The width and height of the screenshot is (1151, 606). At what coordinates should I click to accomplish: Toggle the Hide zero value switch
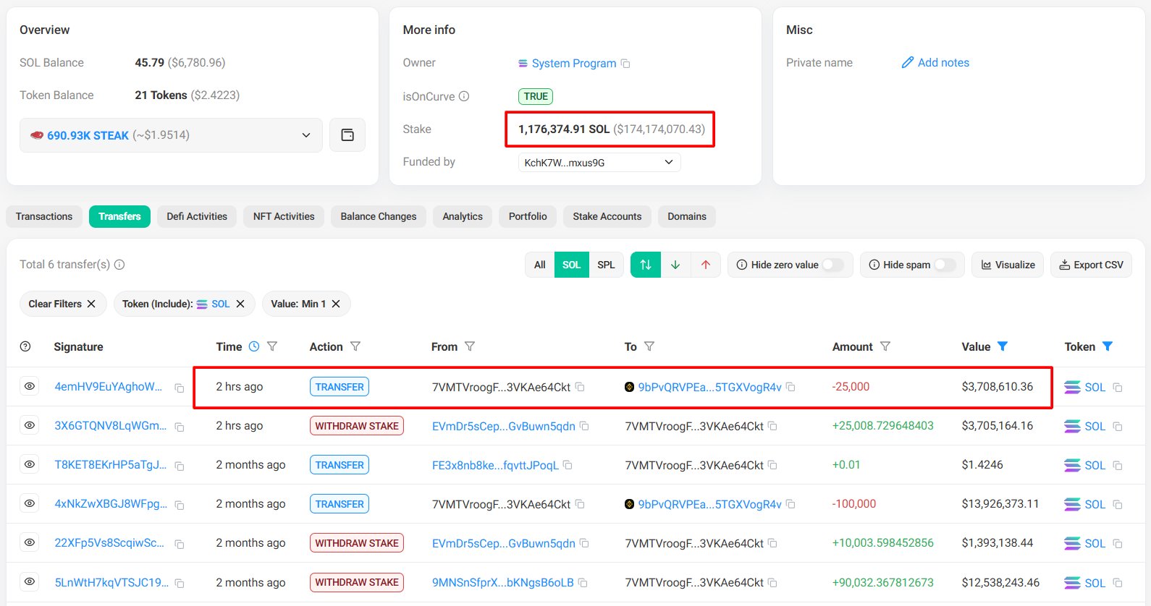pyautogui.click(x=832, y=265)
